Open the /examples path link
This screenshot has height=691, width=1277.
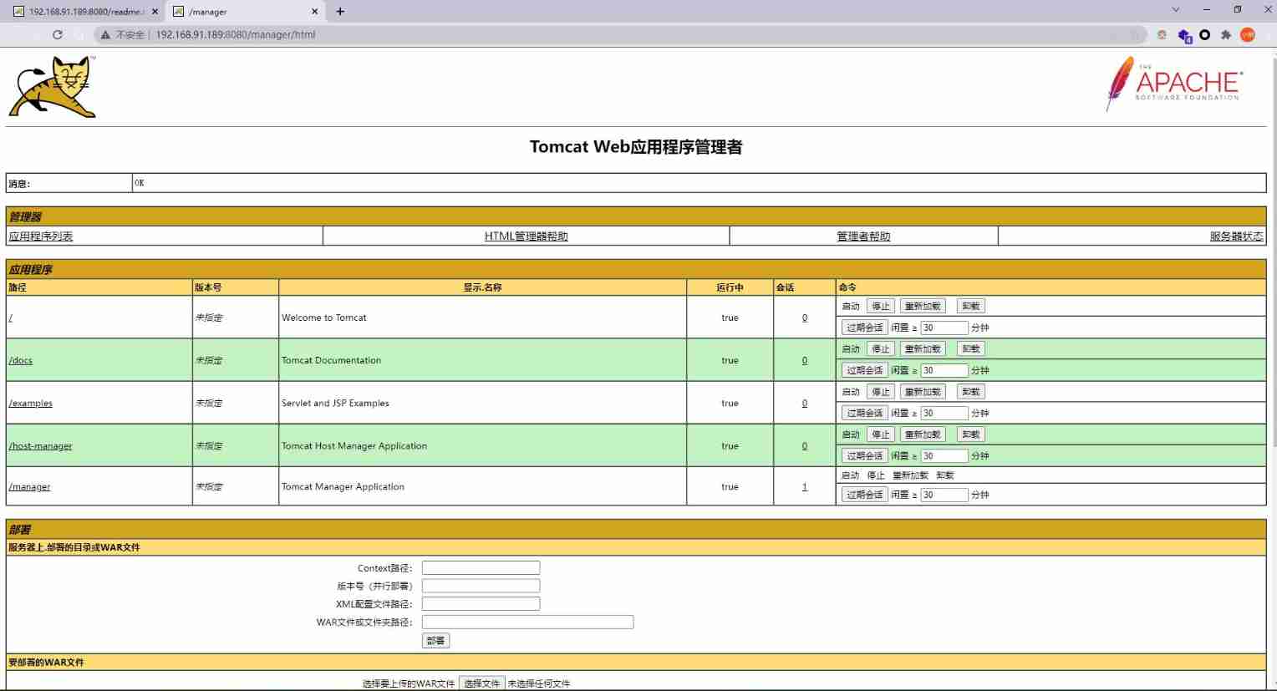tap(31, 404)
